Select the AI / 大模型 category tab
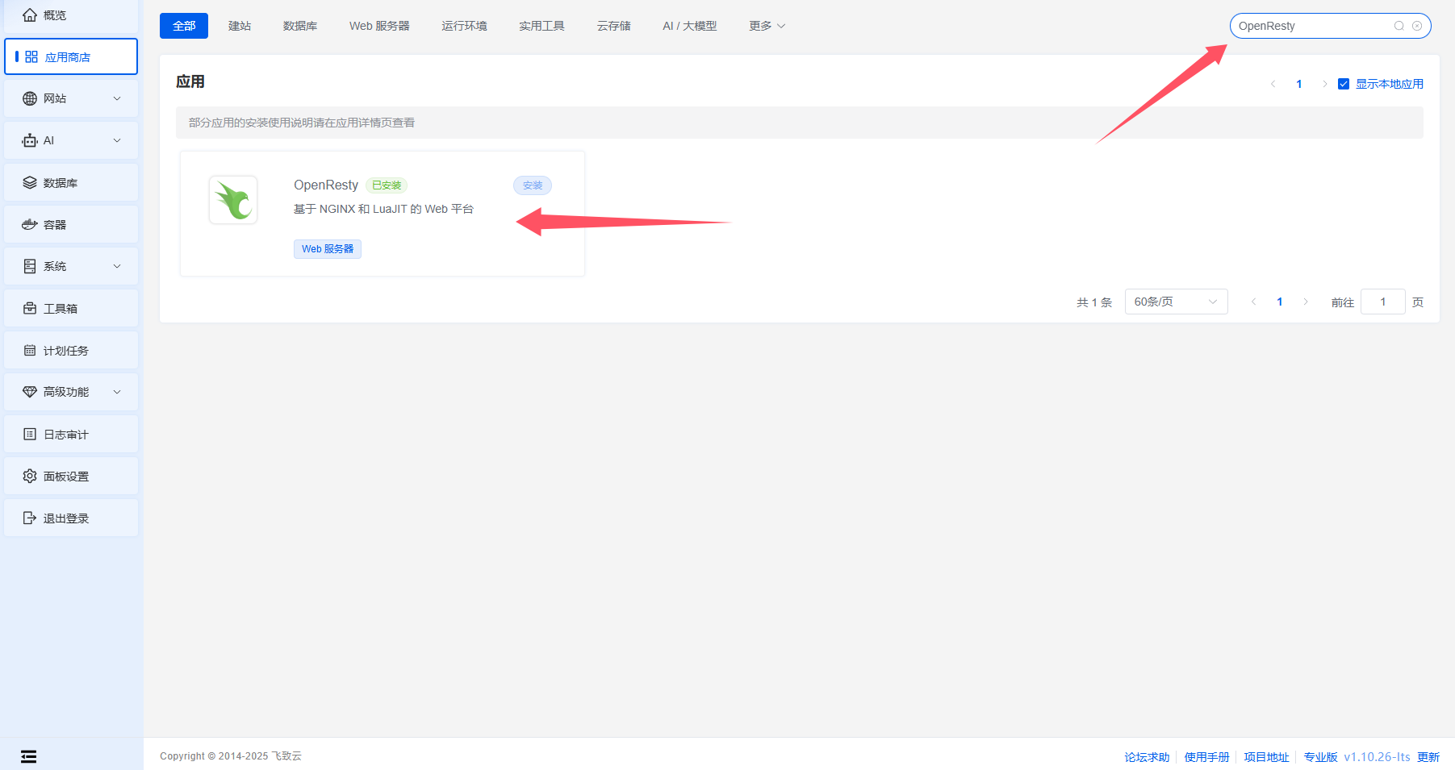1455x770 pixels. 689,26
